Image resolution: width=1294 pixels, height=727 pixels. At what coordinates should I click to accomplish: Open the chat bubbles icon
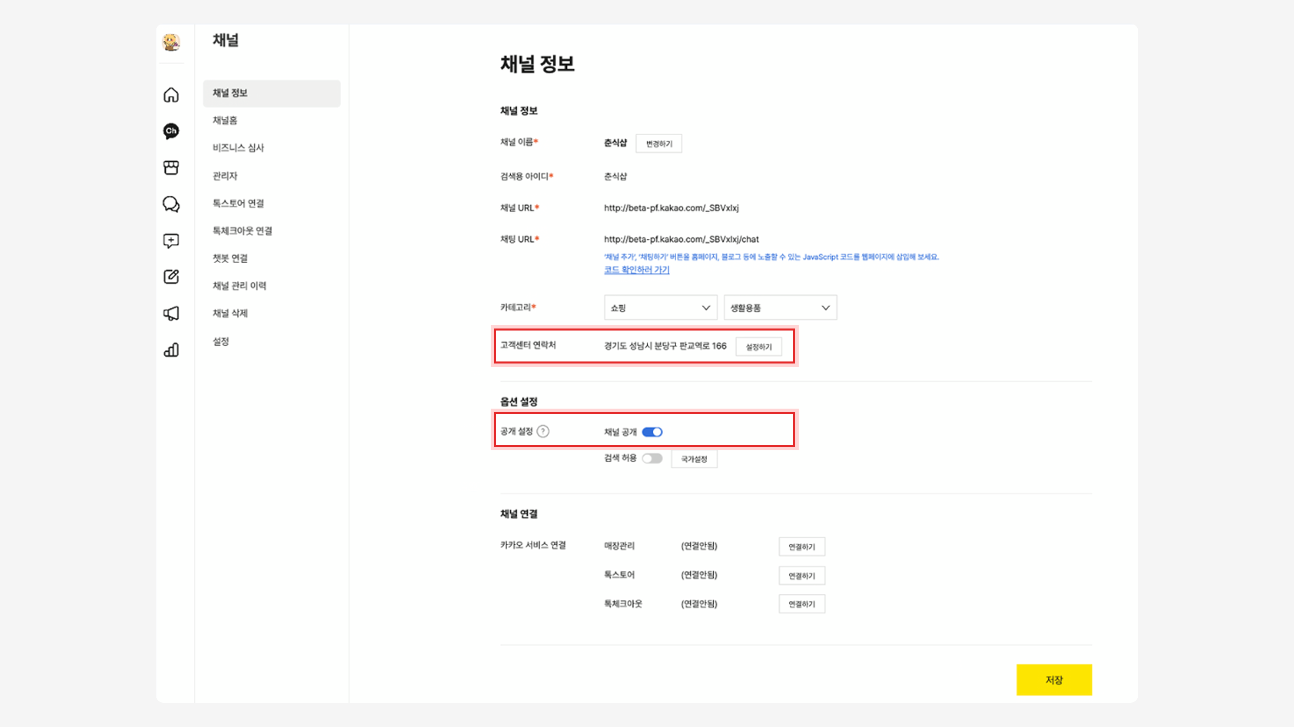[x=171, y=204]
